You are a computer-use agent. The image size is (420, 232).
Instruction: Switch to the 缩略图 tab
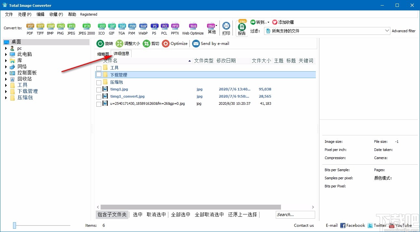[x=103, y=54]
